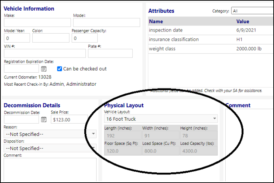Click the Current Odometer value 13028
Image resolution: width=274 pixels, height=183 pixels.
point(45,77)
